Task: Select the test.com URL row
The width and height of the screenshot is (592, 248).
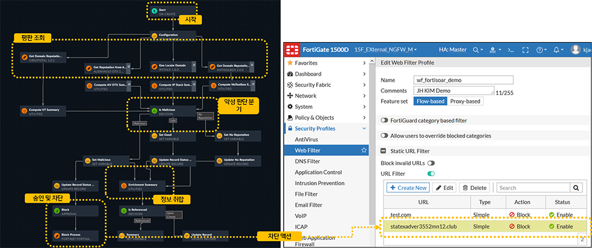Action: 485,214
